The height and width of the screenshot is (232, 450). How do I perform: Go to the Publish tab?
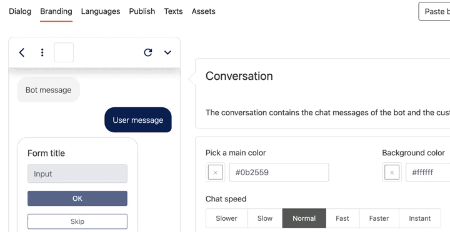(x=142, y=11)
